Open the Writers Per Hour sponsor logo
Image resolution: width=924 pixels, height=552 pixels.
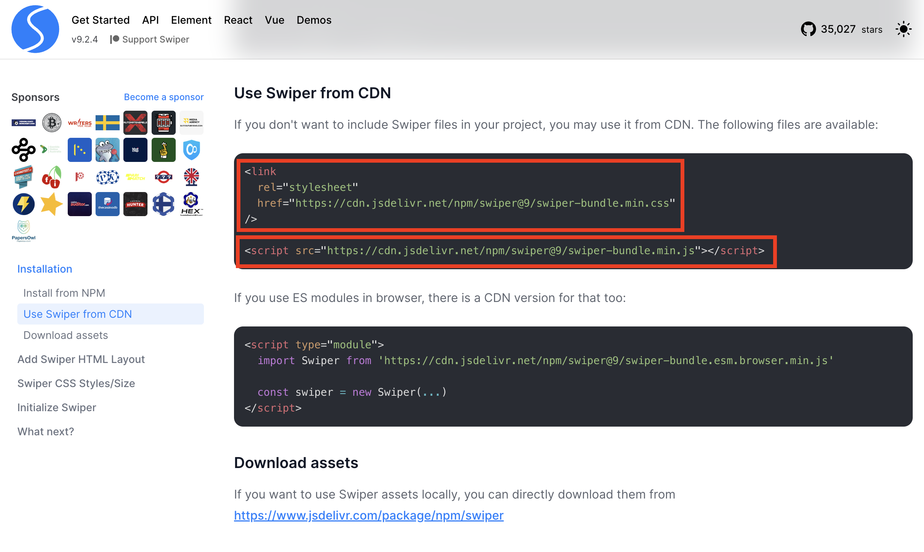point(80,123)
